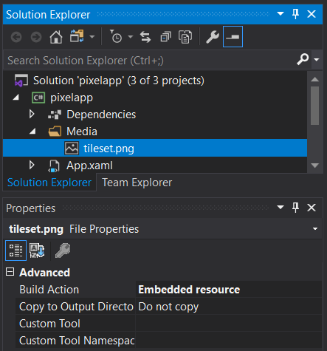Toggle auto-hide pin on Properties panel
This screenshot has width=327, height=351.
[295, 208]
